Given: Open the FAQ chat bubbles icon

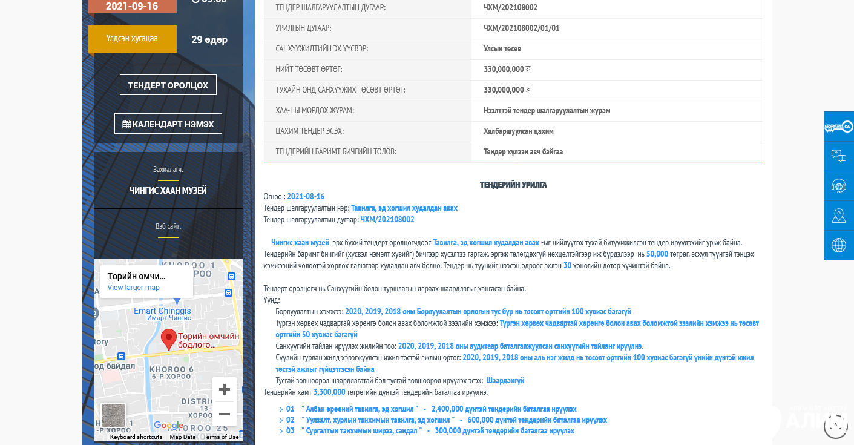Looking at the screenshot, I should 838,156.
